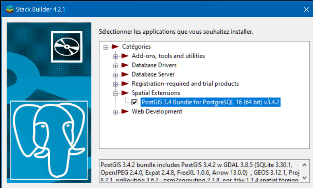
Task: Click the Stack Builder title bar icon
Action: (8, 9)
